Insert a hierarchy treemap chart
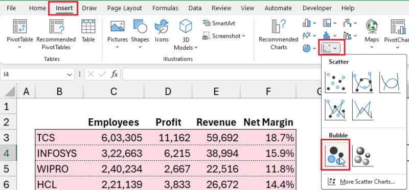This screenshot has width=409, height=190. (x=329, y=23)
